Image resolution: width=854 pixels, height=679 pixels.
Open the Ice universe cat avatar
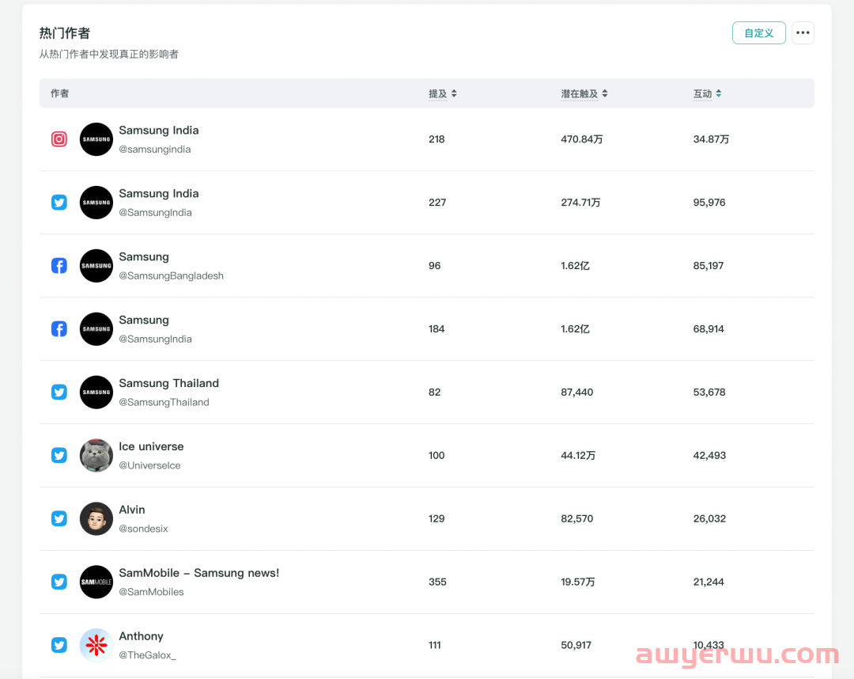tap(96, 456)
